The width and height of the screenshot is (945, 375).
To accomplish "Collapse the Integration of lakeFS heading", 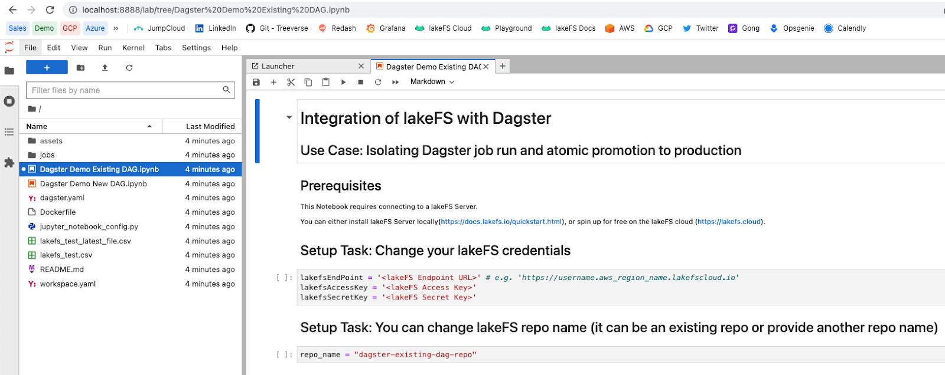I will pos(289,117).
